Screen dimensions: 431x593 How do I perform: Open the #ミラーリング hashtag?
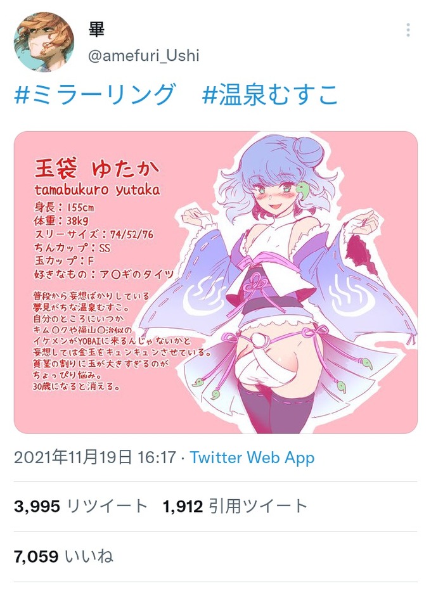(x=95, y=94)
